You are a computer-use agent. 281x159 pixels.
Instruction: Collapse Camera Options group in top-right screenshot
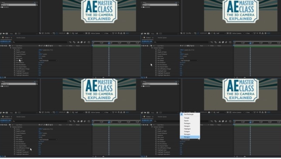pyautogui.click(x=152, y=48)
